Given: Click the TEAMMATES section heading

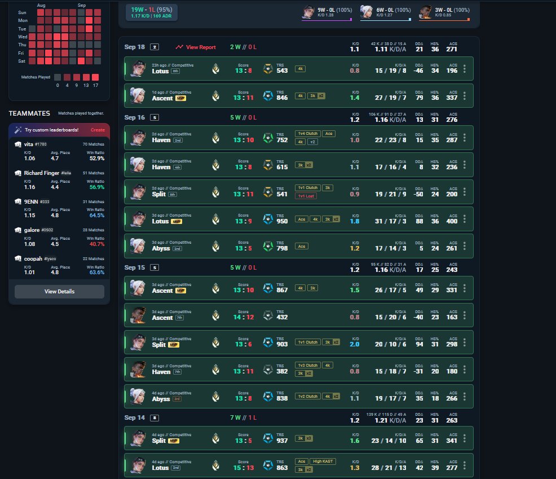Looking at the screenshot, I should pyautogui.click(x=29, y=113).
